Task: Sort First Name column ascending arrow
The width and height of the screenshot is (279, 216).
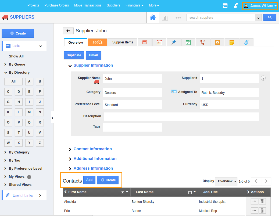Action: [127, 191]
